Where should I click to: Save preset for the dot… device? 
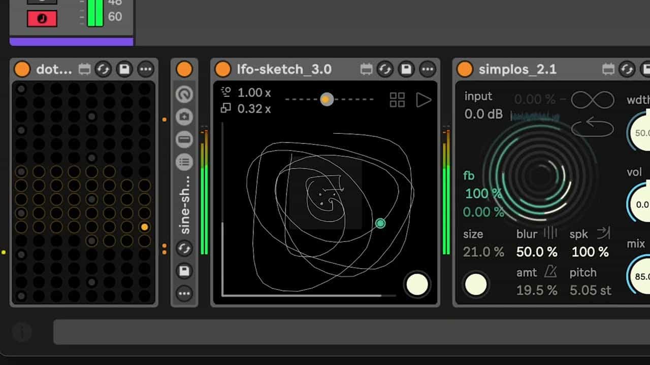click(x=124, y=69)
